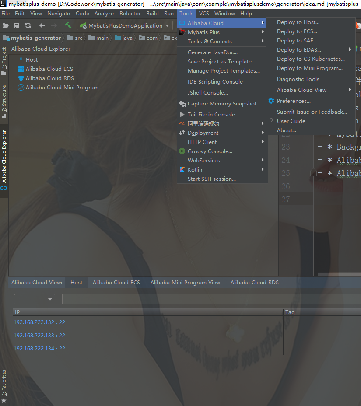Click host link 192.168.222.134 : 22
The height and width of the screenshot is (406, 361).
(39, 349)
